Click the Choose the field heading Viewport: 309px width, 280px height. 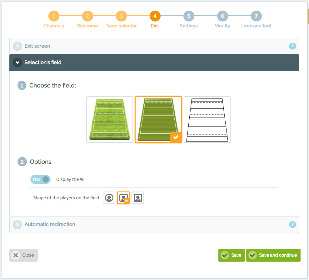coord(52,85)
